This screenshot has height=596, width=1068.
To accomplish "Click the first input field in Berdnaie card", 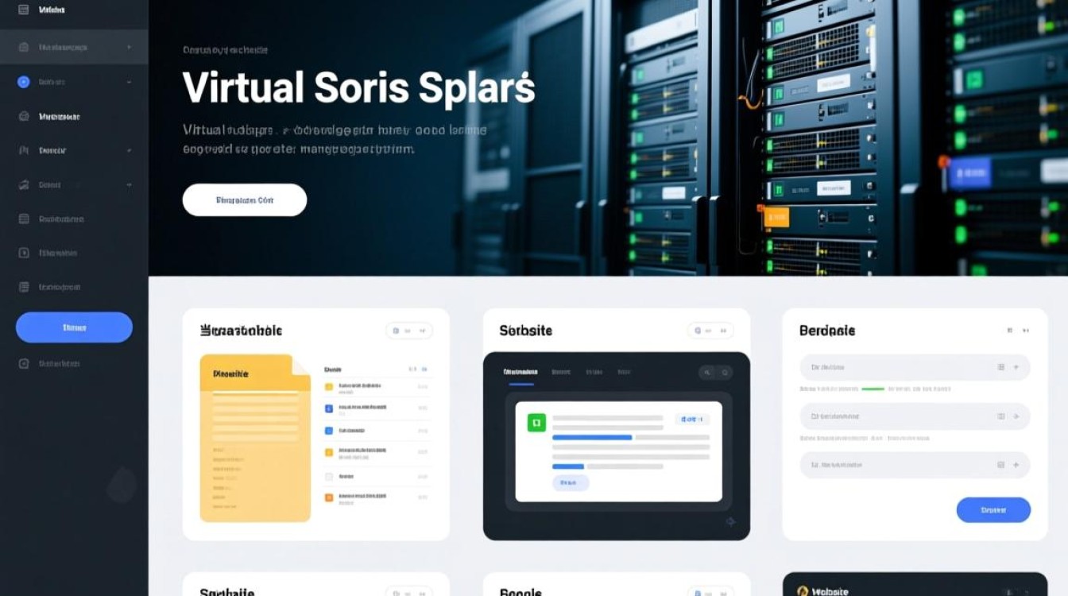I will (x=898, y=367).
